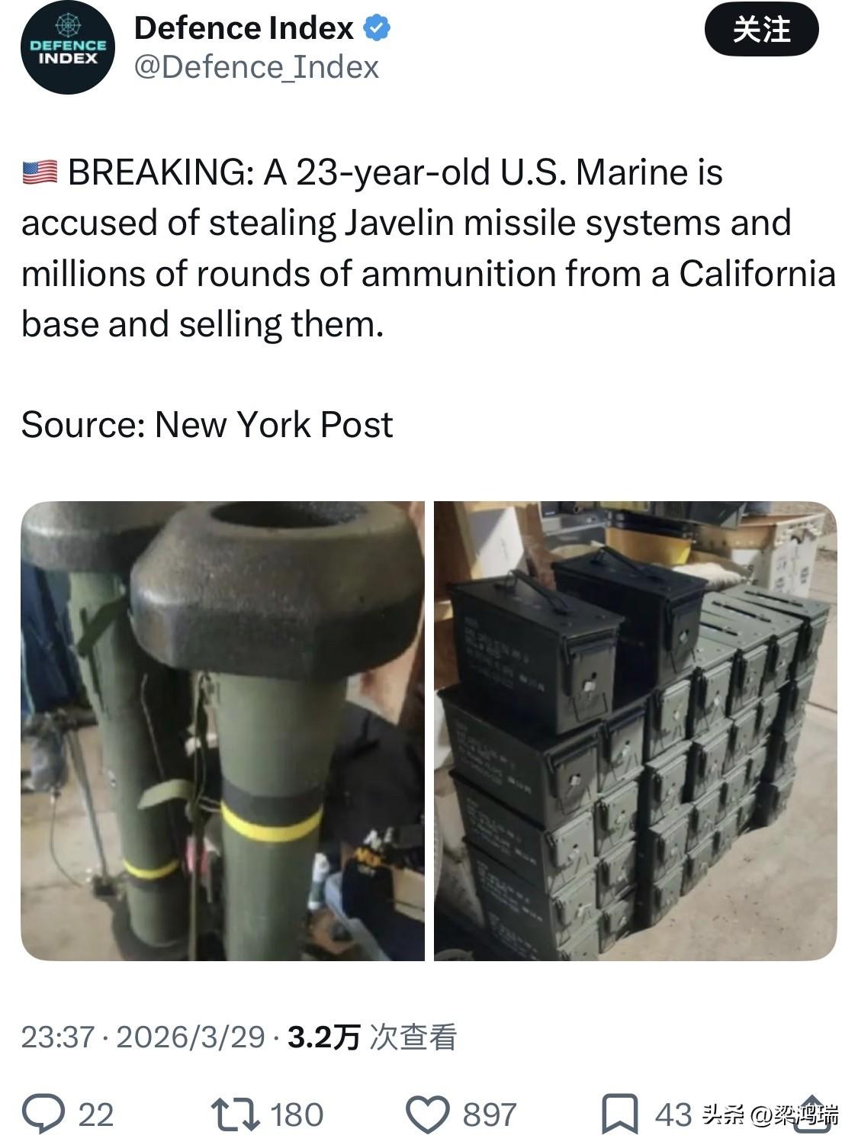858x1145 pixels.
Task: Click the blue verified badge
Action: (x=377, y=29)
